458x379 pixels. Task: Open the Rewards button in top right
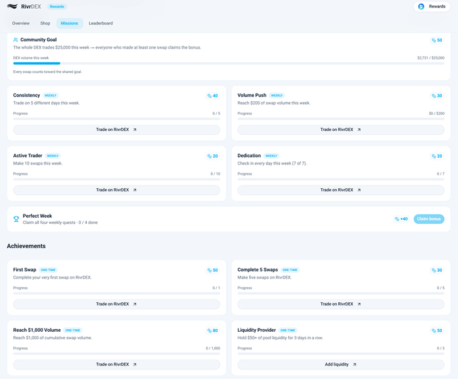coord(432,7)
